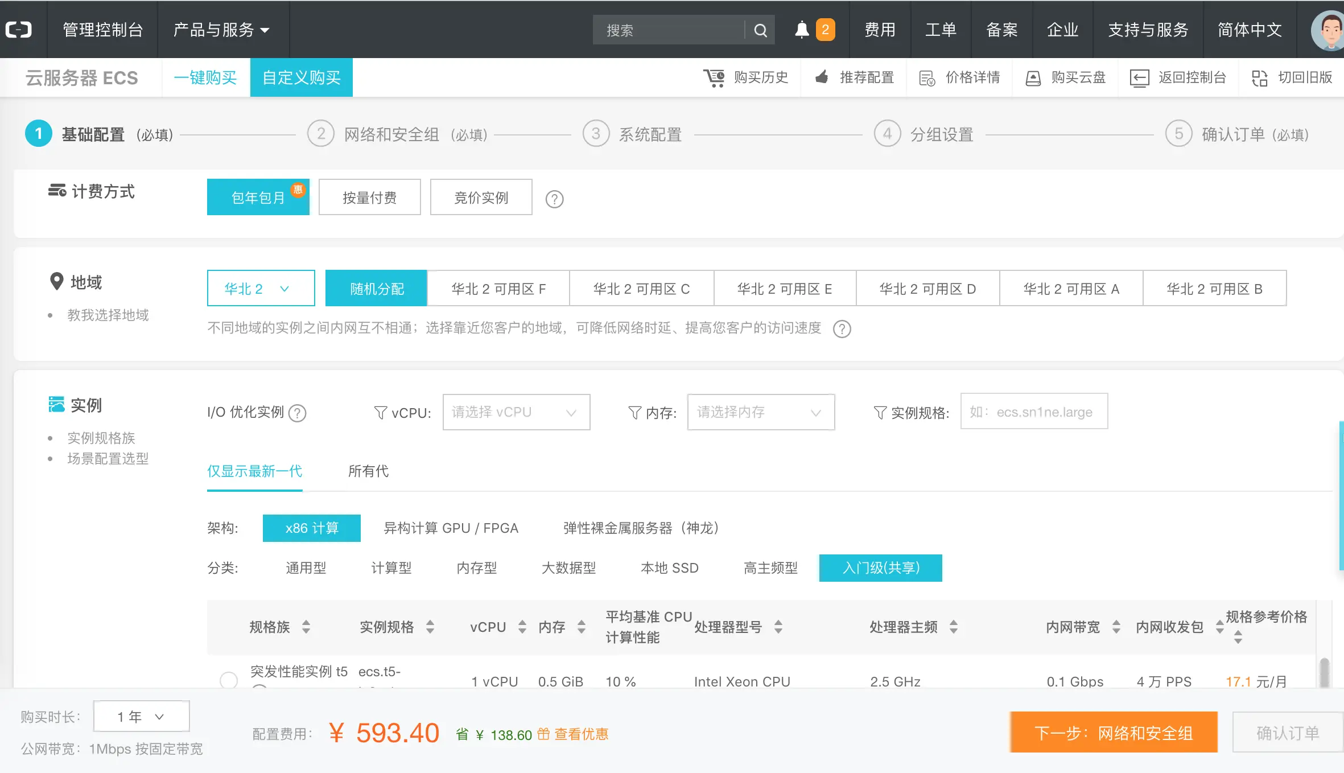Open the 华北 2 region dropdown
1344x773 pixels.
tap(261, 289)
